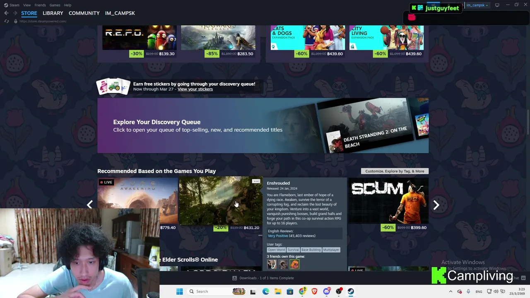Click the -30% discount price of R.E.P.O.
The width and height of the screenshot is (530, 298).
point(152,54)
